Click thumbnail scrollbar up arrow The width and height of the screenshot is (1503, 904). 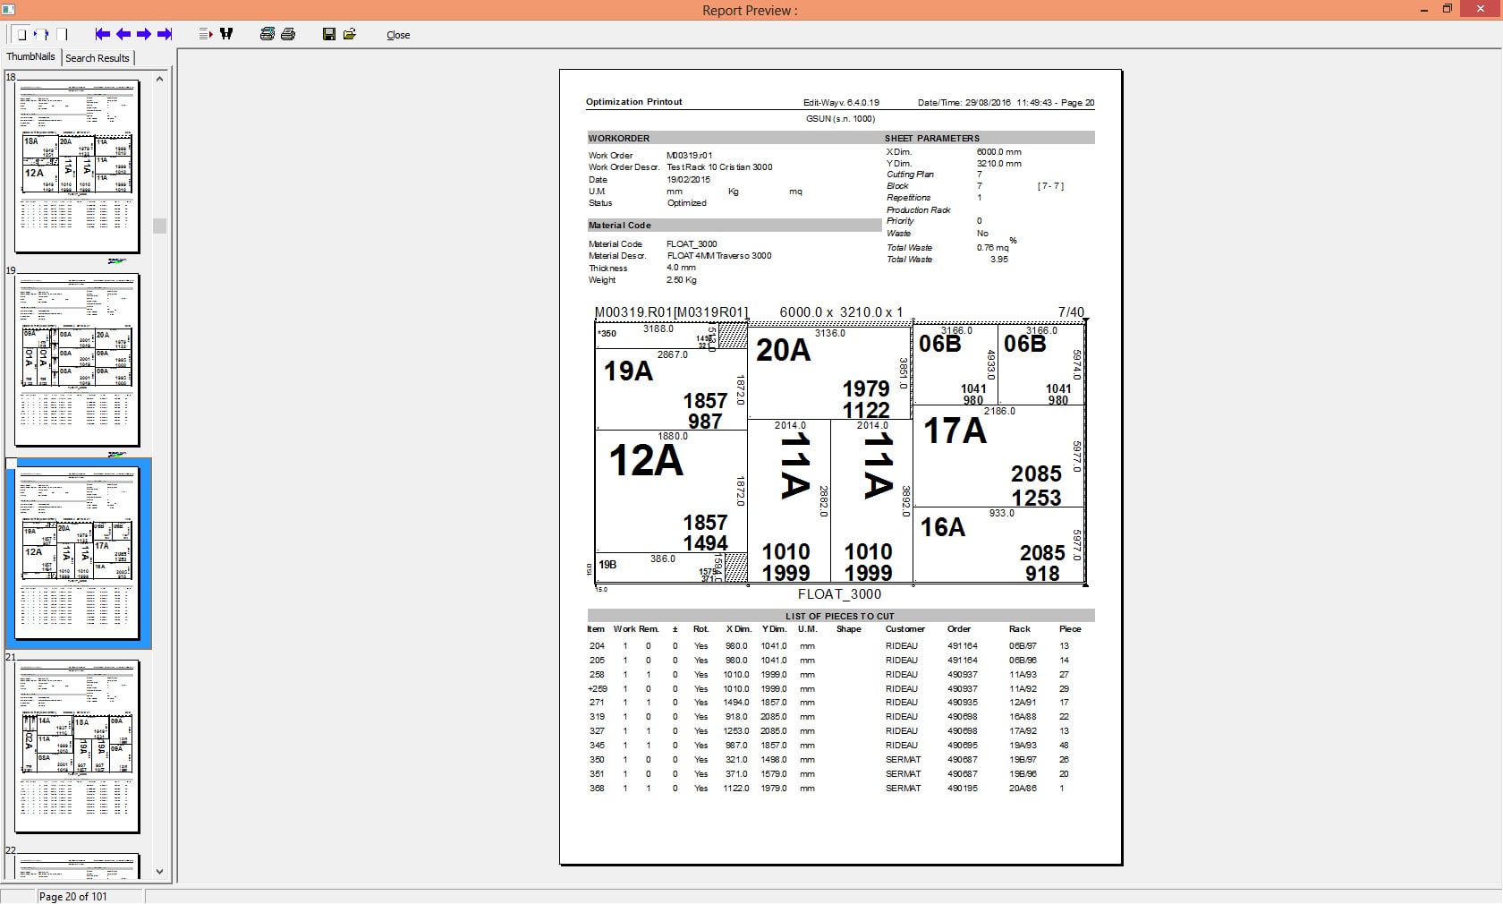point(159,79)
